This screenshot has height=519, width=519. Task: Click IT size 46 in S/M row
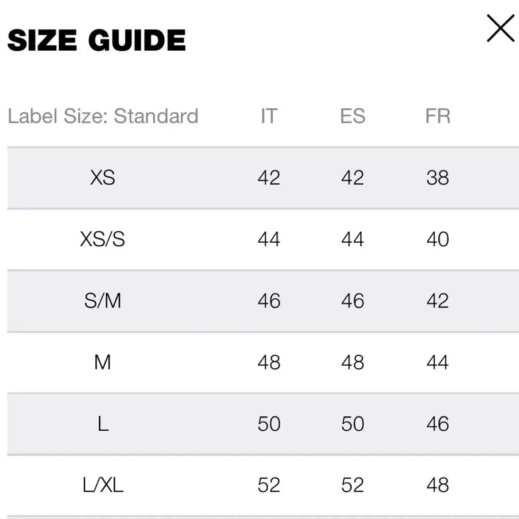tap(269, 300)
